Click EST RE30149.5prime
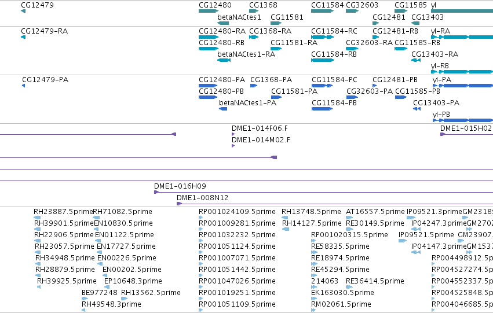 point(375,223)
